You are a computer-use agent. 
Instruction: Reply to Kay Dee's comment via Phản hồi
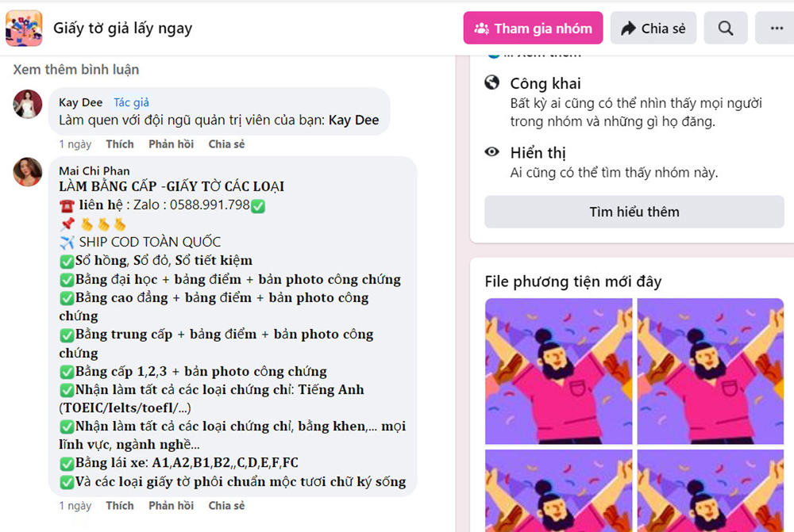click(172, 144)
